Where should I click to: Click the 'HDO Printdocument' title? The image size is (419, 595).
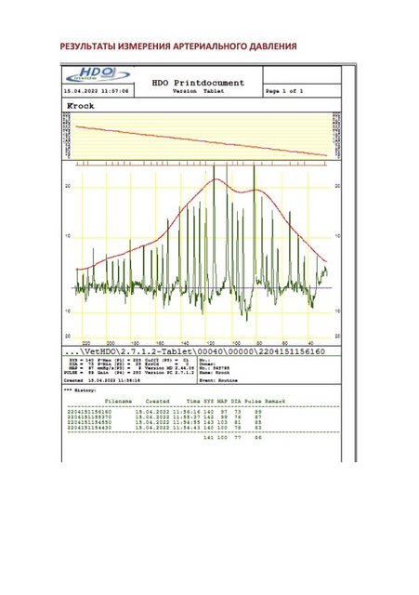(x=198, y=83)
